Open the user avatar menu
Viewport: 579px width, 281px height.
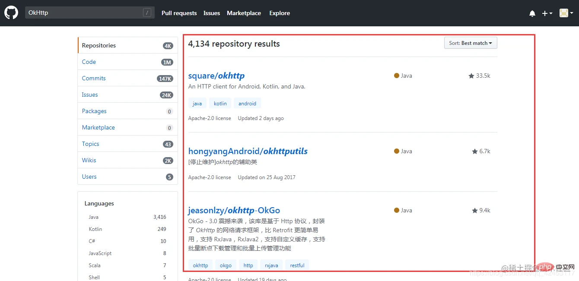(566, 13)
